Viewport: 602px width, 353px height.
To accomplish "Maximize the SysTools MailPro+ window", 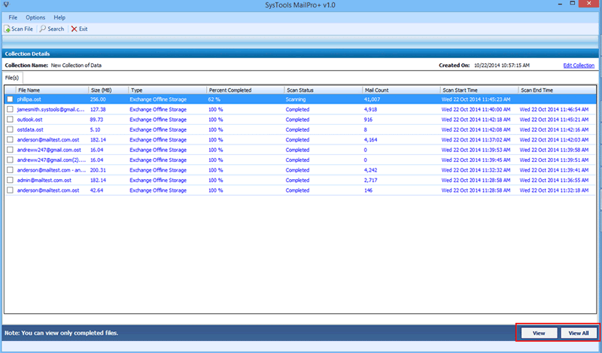I will (x=572, y=4).
